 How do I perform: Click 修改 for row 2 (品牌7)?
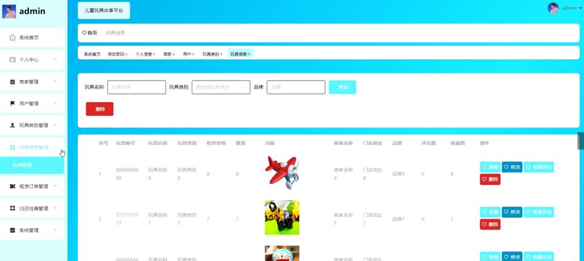click(x=512, y=213)
